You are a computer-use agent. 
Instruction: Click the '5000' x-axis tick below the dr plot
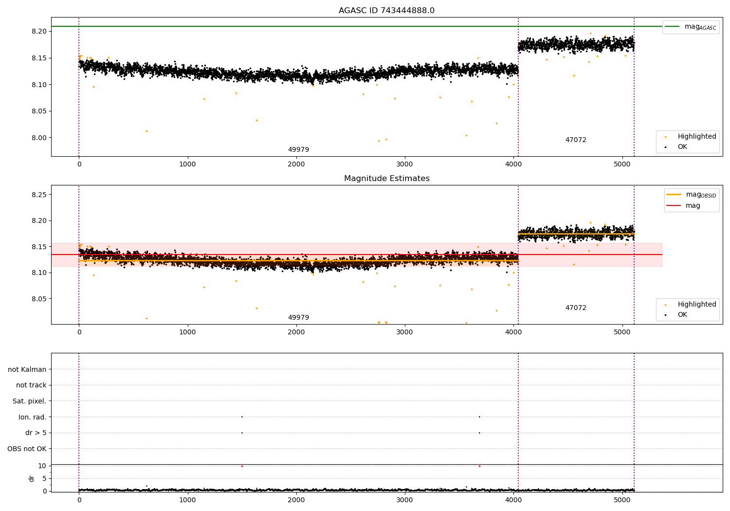click(622, 500)
